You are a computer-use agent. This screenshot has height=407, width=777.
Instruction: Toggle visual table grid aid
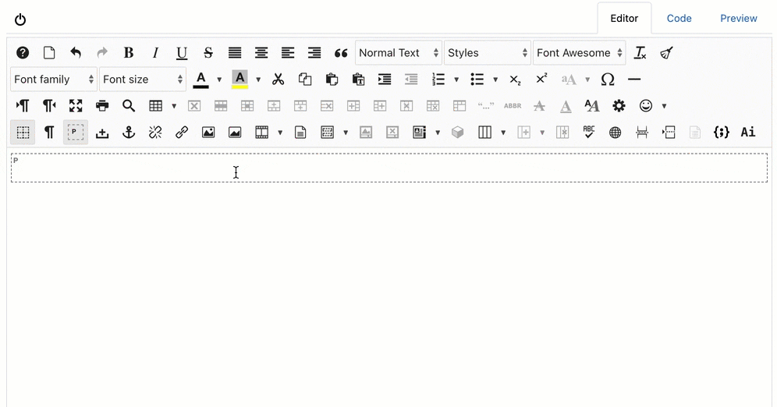pyautogui.click(x=23, y=133)
